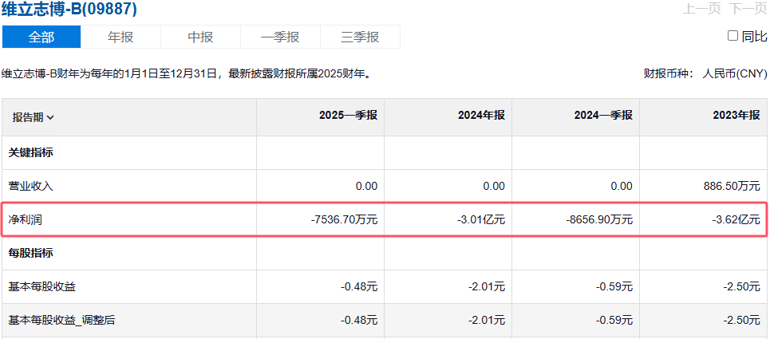The width and height of the screenshot is (770, 339).
Task: Go to 下一页 page link
Action: click(x=748, y=8)
